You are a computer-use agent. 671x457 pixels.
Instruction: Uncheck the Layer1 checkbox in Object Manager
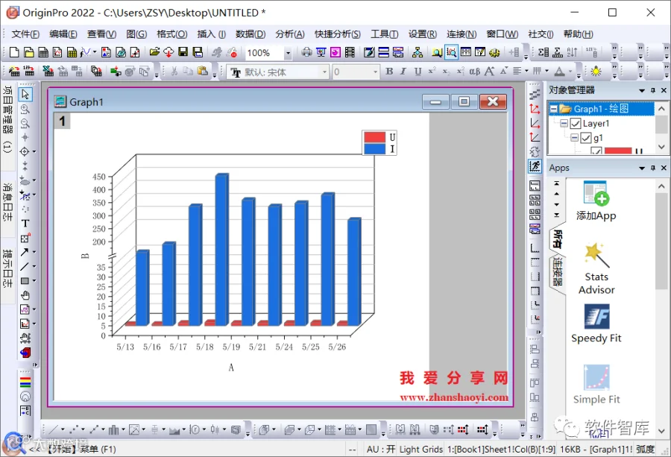(x=576, y=124)
